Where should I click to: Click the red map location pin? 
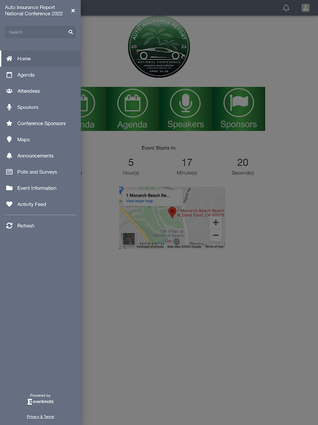pos(172,212)
